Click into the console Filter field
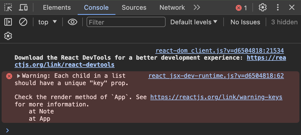This screenshot has height=135, width=301. coord(126,22)
